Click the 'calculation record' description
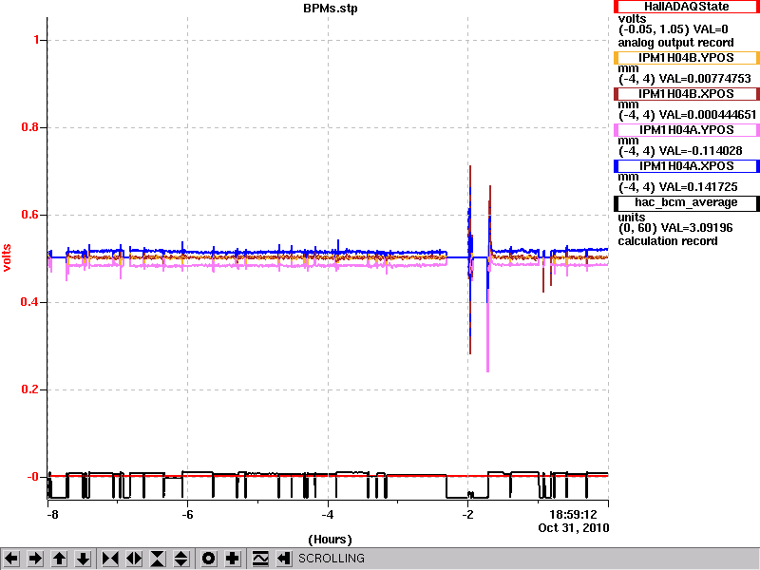This screenshot has width=760, height=570. pos(668,241)
